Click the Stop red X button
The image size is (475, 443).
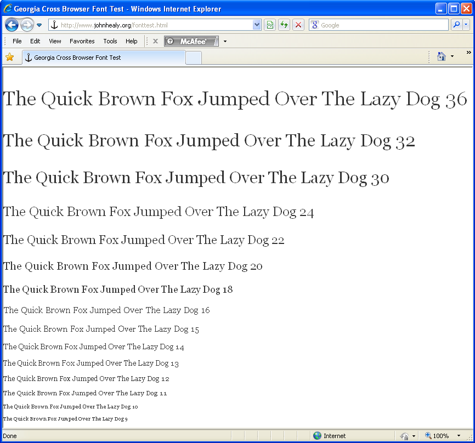pos(298,25)
